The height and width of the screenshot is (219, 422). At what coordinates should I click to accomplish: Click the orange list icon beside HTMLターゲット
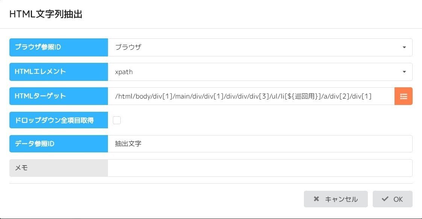tap(403, 96)
